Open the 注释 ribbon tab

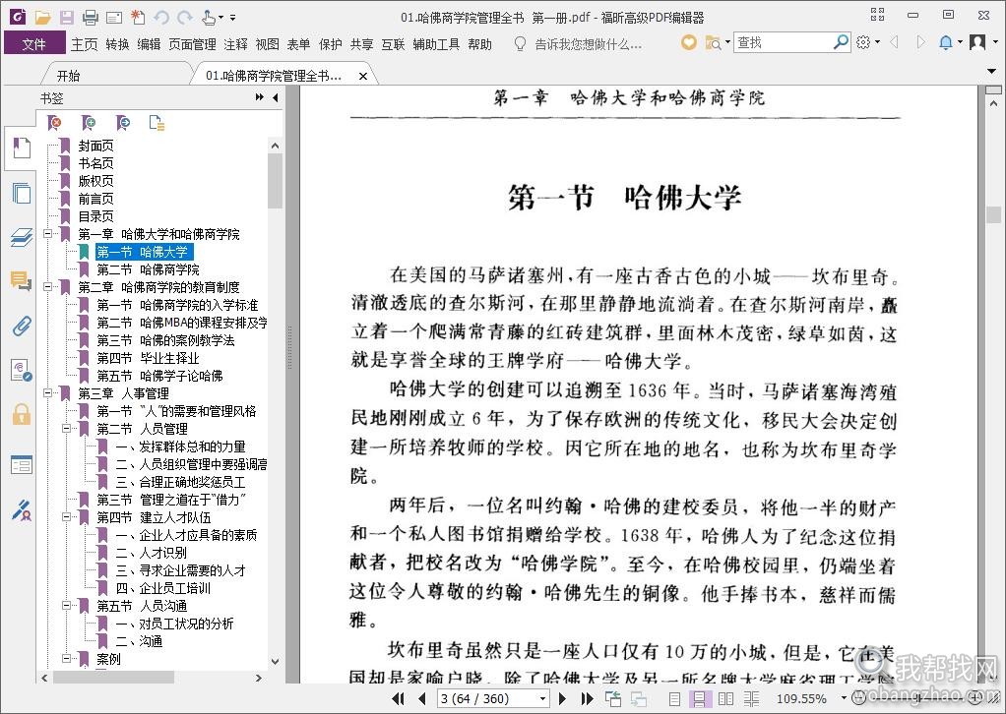[235, 43]
